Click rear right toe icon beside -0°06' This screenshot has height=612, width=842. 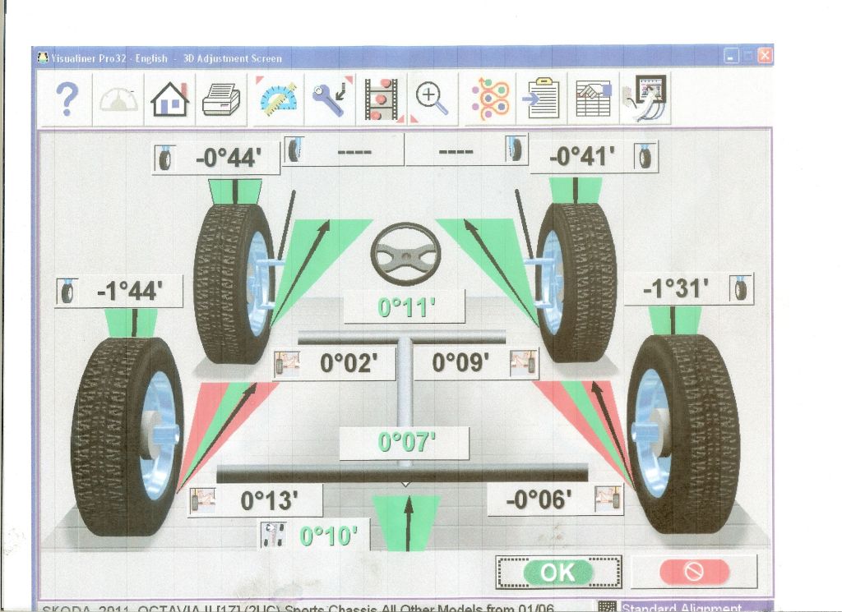coord(608,499)
